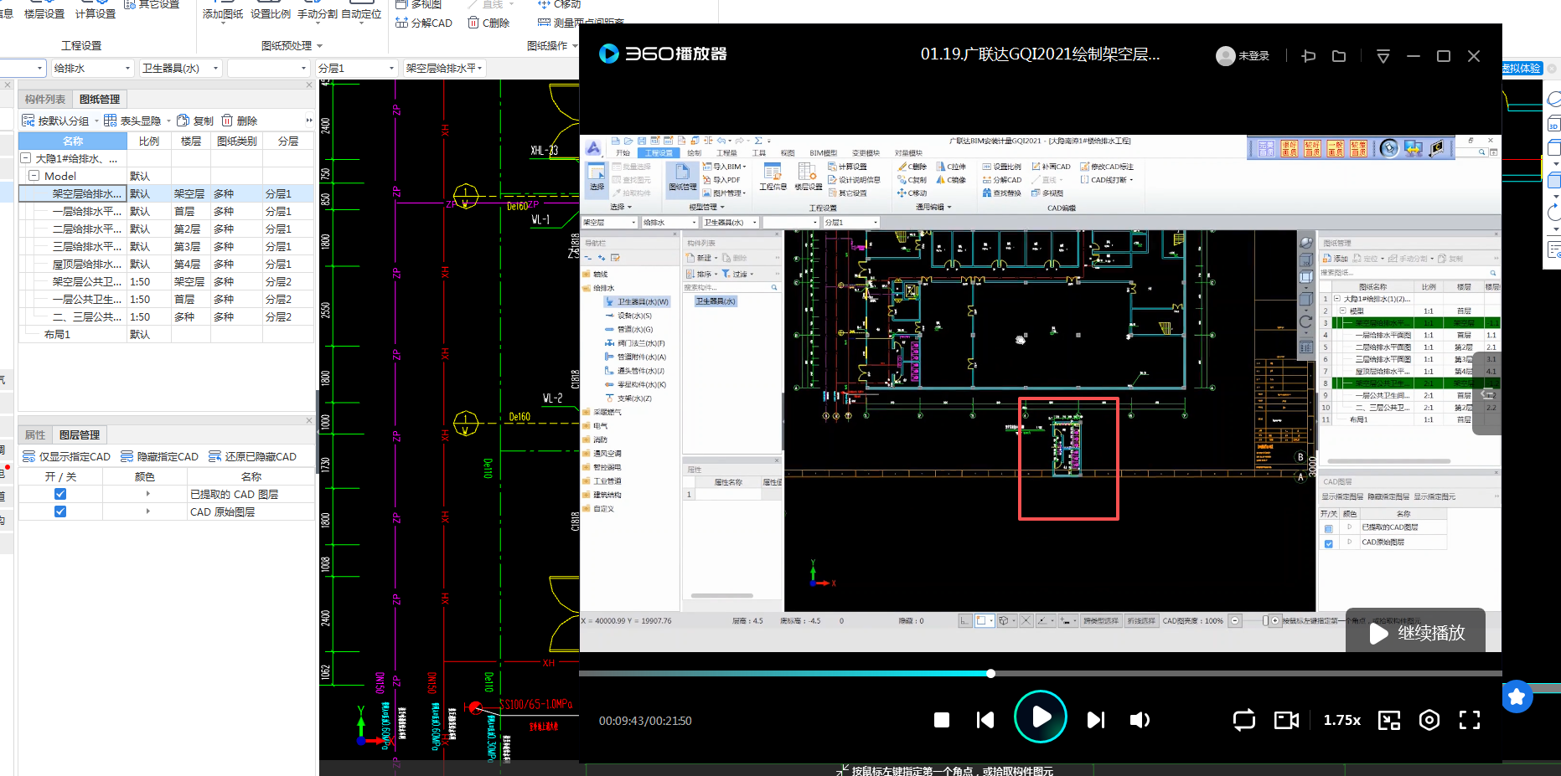The width and height of the screenshot is (1561, 776).
Task: Switch to the 构件列表 tab
Action: (x=45, y=99)
